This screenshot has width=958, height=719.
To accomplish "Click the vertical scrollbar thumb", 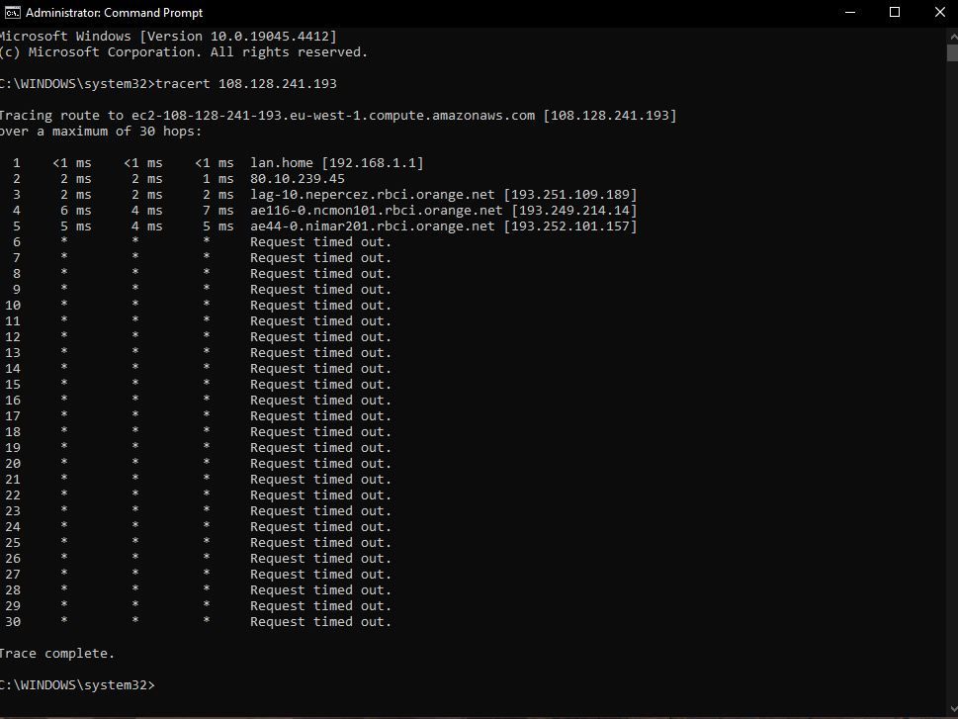I will (x=951, y=54).
